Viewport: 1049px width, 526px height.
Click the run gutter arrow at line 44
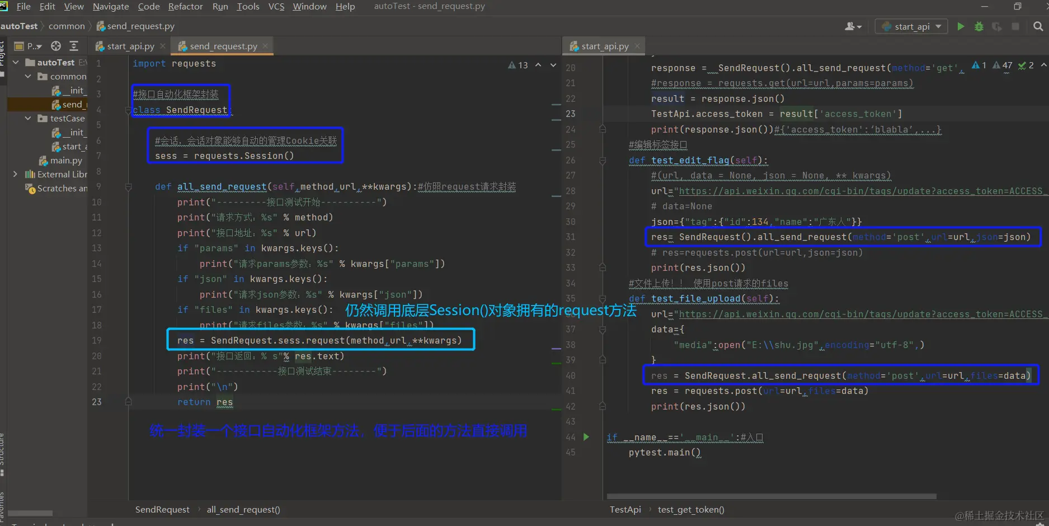[x=586, y=437]
